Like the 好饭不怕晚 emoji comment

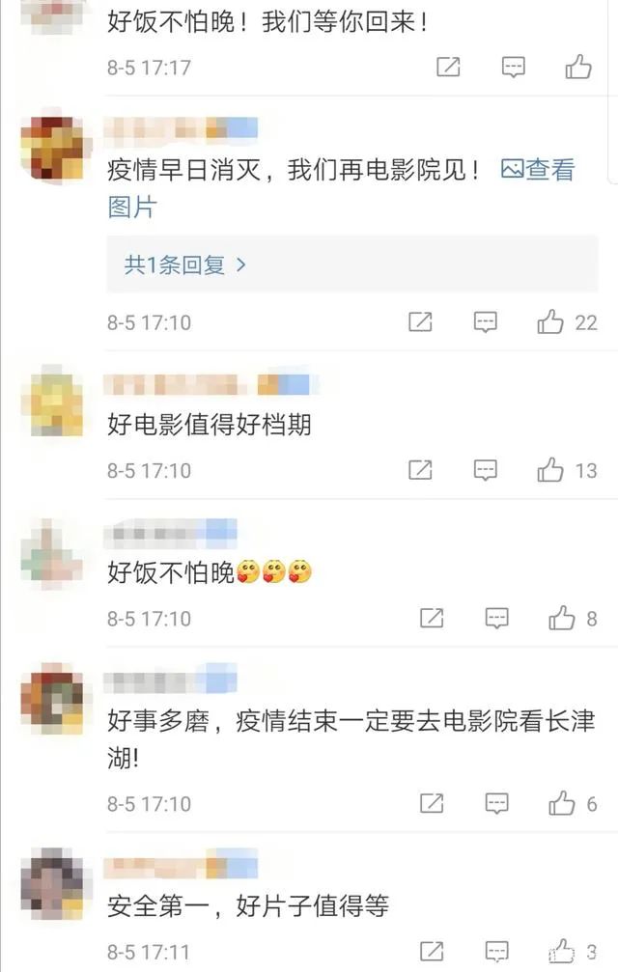(x=562, y=618)
